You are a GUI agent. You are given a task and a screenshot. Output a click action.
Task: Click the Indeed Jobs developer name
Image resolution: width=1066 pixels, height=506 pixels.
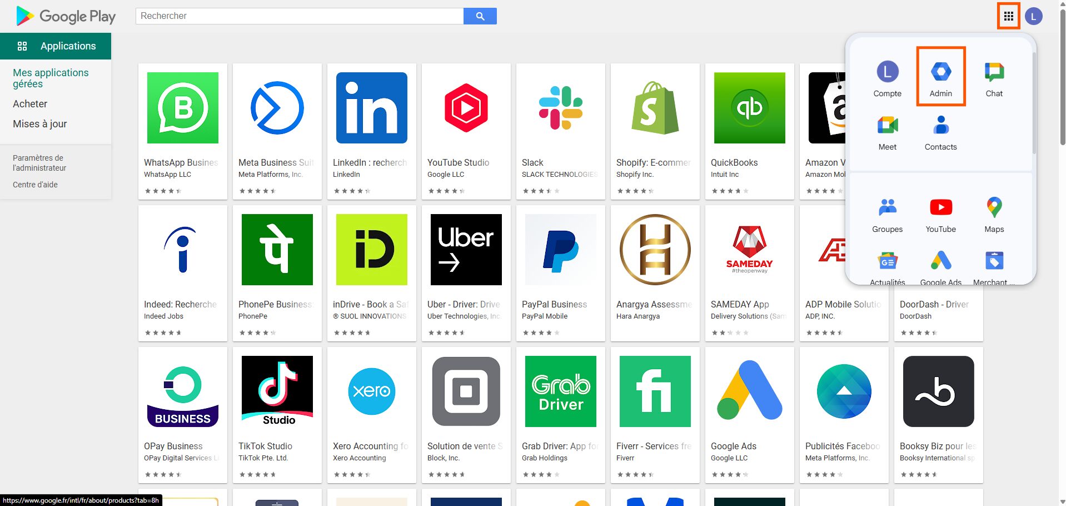click(163, 316)
